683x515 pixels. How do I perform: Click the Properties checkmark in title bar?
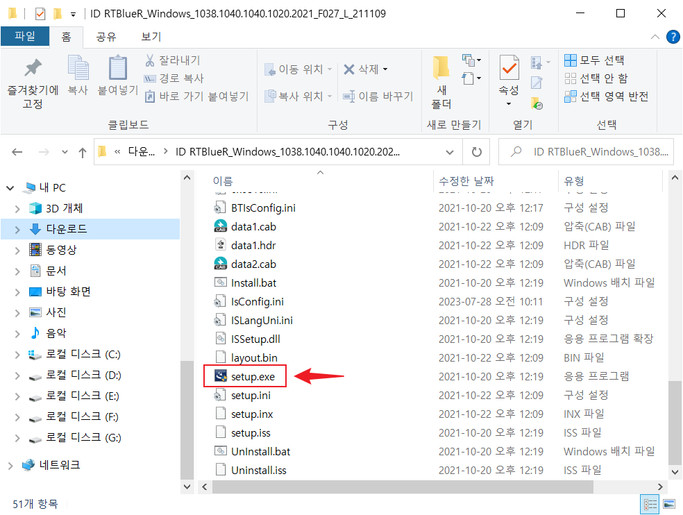click(x=40, y=14)
